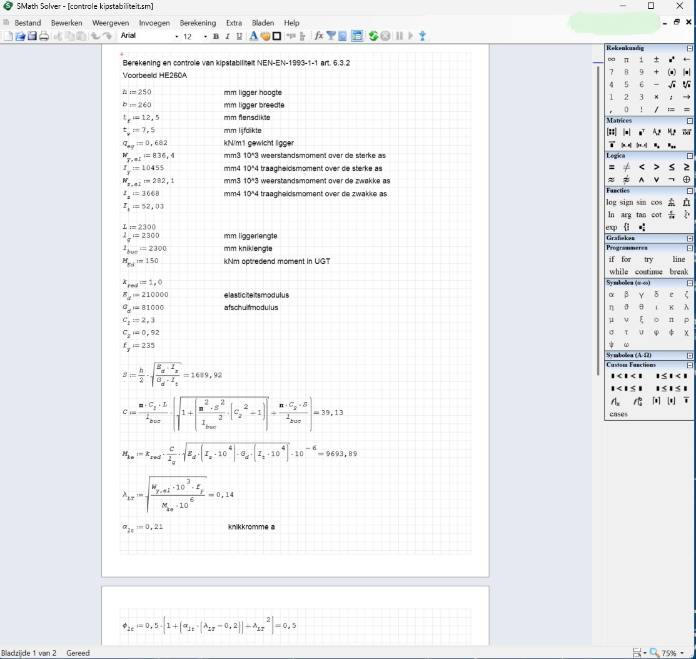Insert the definition operator := symbol
The width and height of the screenshot is (696, 659).
(672, 109)
